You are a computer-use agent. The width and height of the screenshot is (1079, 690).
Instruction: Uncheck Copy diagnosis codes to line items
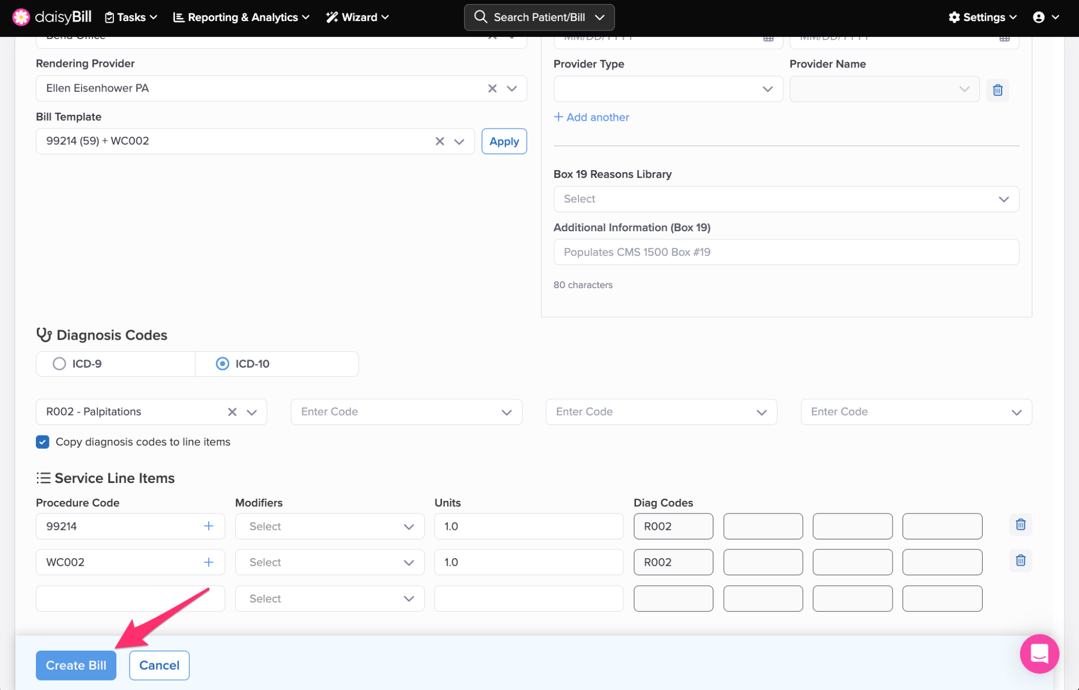tap(43, 442)
